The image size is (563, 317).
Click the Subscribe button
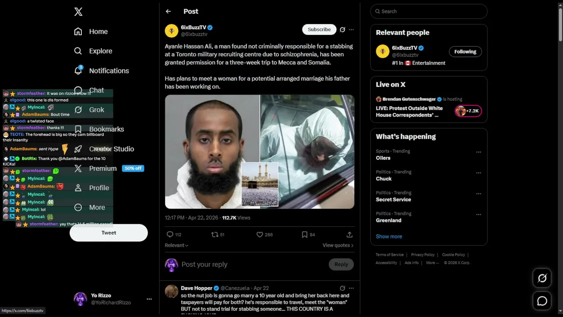click(319, 29)
